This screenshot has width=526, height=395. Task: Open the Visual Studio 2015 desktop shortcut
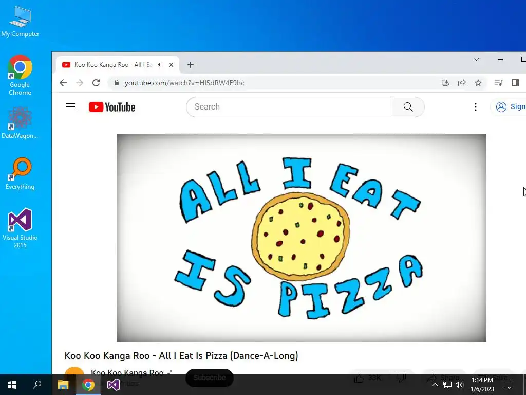click(x=20, y=228)
